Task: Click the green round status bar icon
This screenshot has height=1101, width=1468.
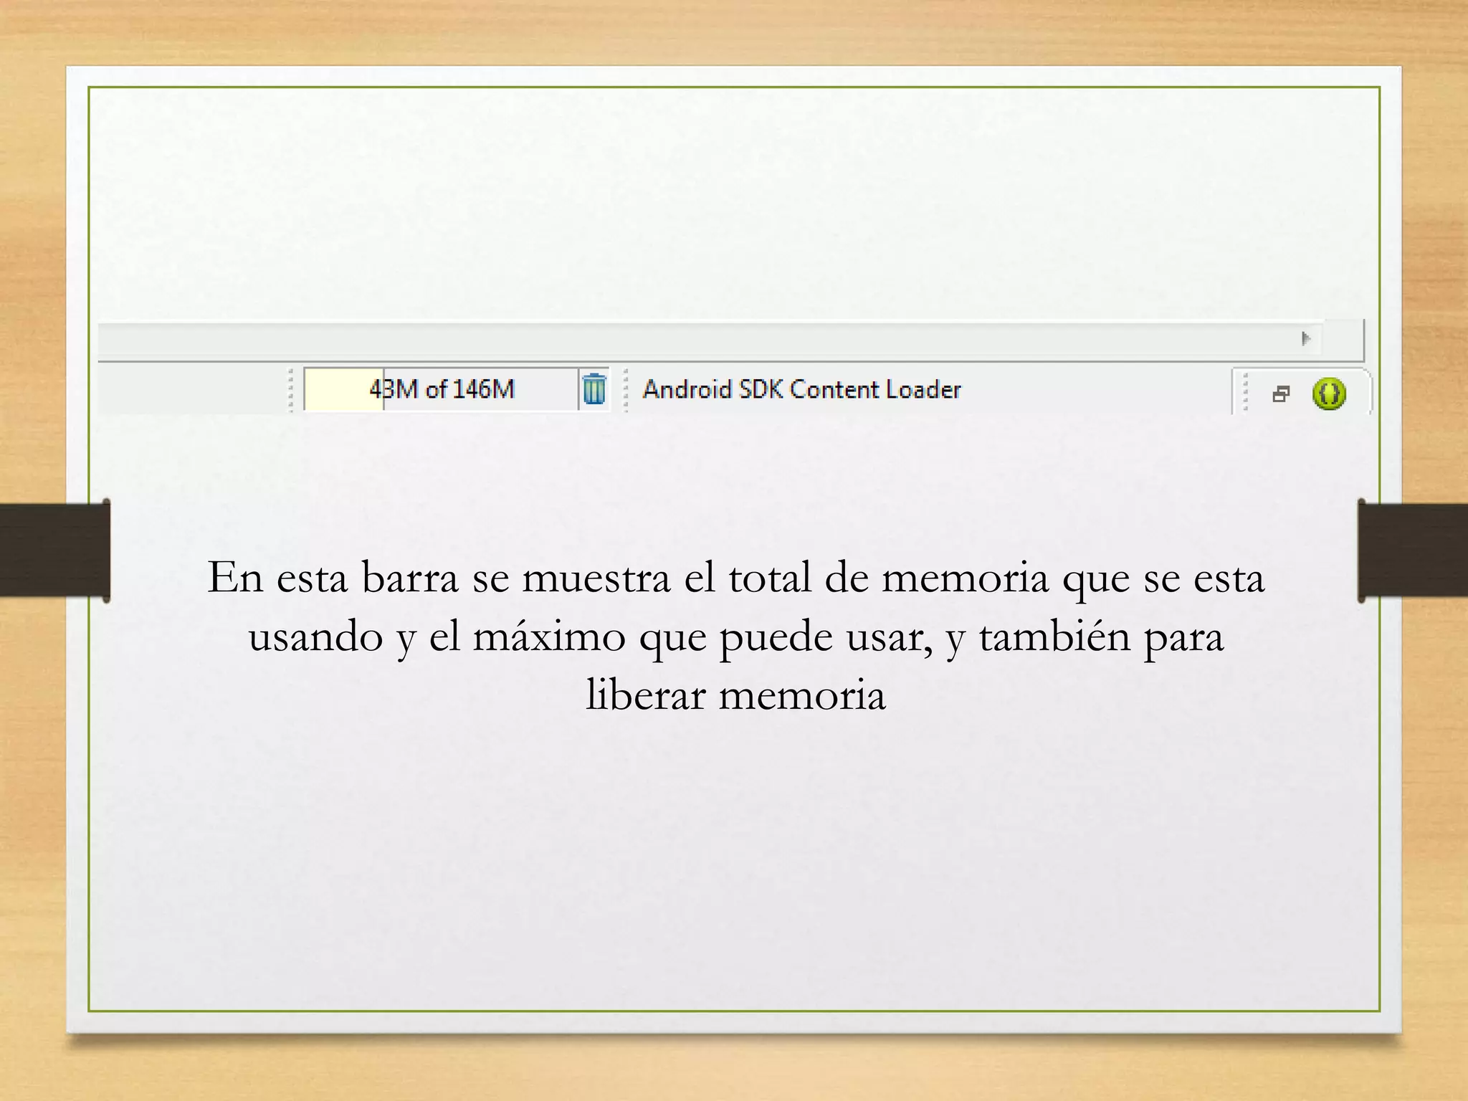Action: [x=1329, y=394]
